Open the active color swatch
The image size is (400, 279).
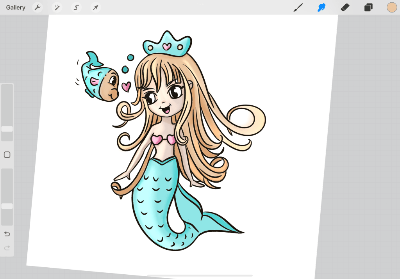(391, 7)
